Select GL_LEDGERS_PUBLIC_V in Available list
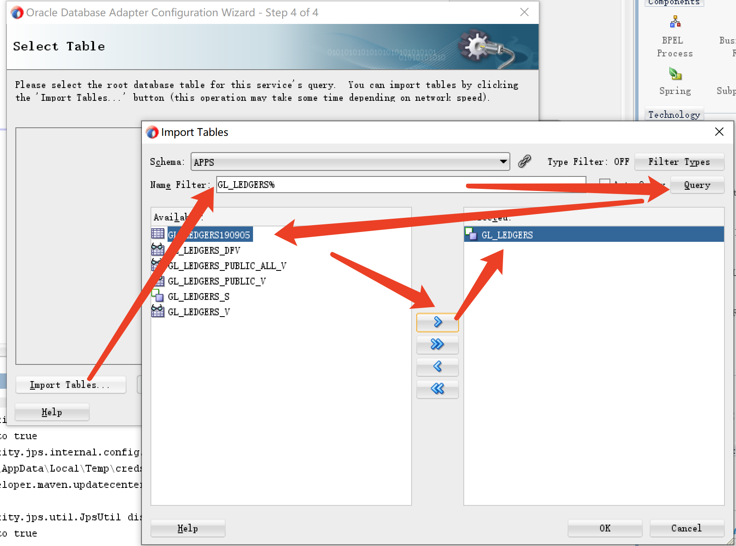 tap(217, 281)
